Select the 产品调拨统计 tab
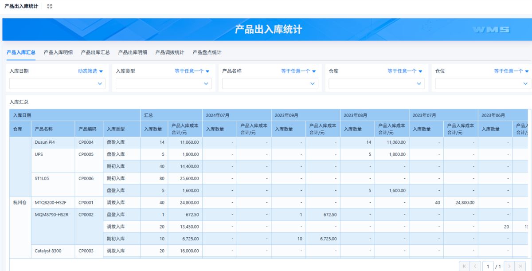Screen dimensions: 532x271 click(170, 52)
